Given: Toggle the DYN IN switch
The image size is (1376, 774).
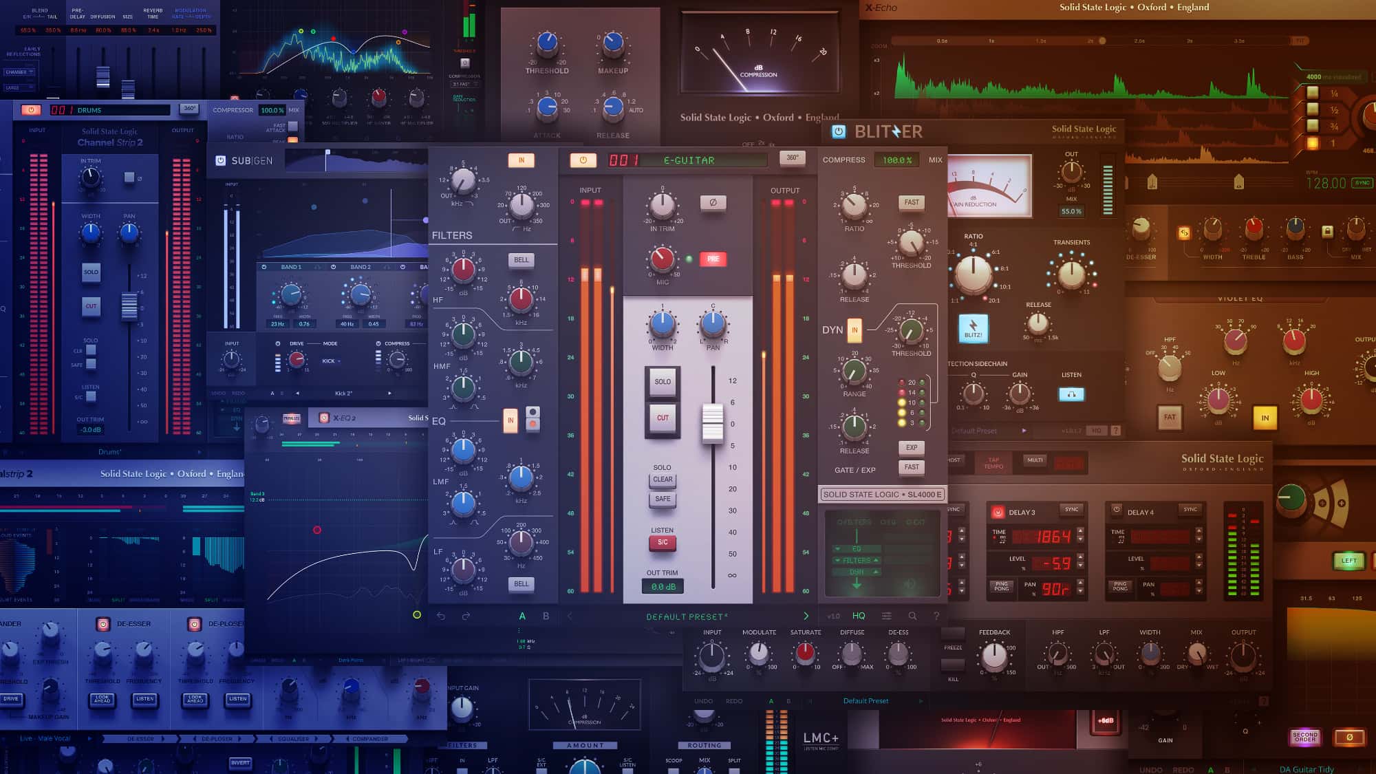Looking at the screenshot, I should 854,330.
